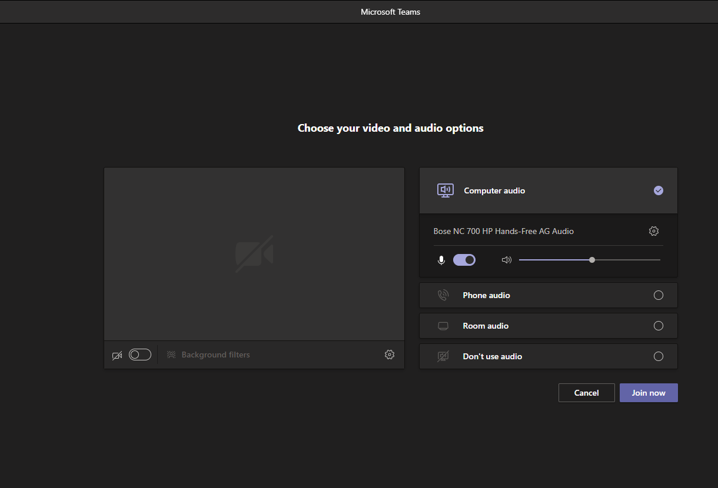Screen dimensions: 718x488
Task: Choose the Don't use audio radio button
Action: pos(658,356)
